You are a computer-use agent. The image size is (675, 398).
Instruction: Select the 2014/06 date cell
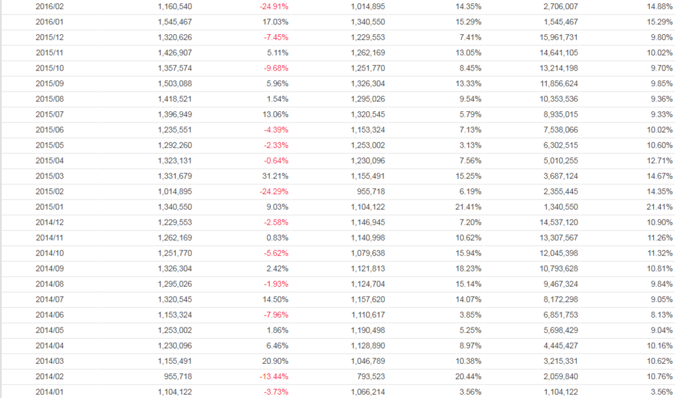pyautogui.click(x=50, y=315)
